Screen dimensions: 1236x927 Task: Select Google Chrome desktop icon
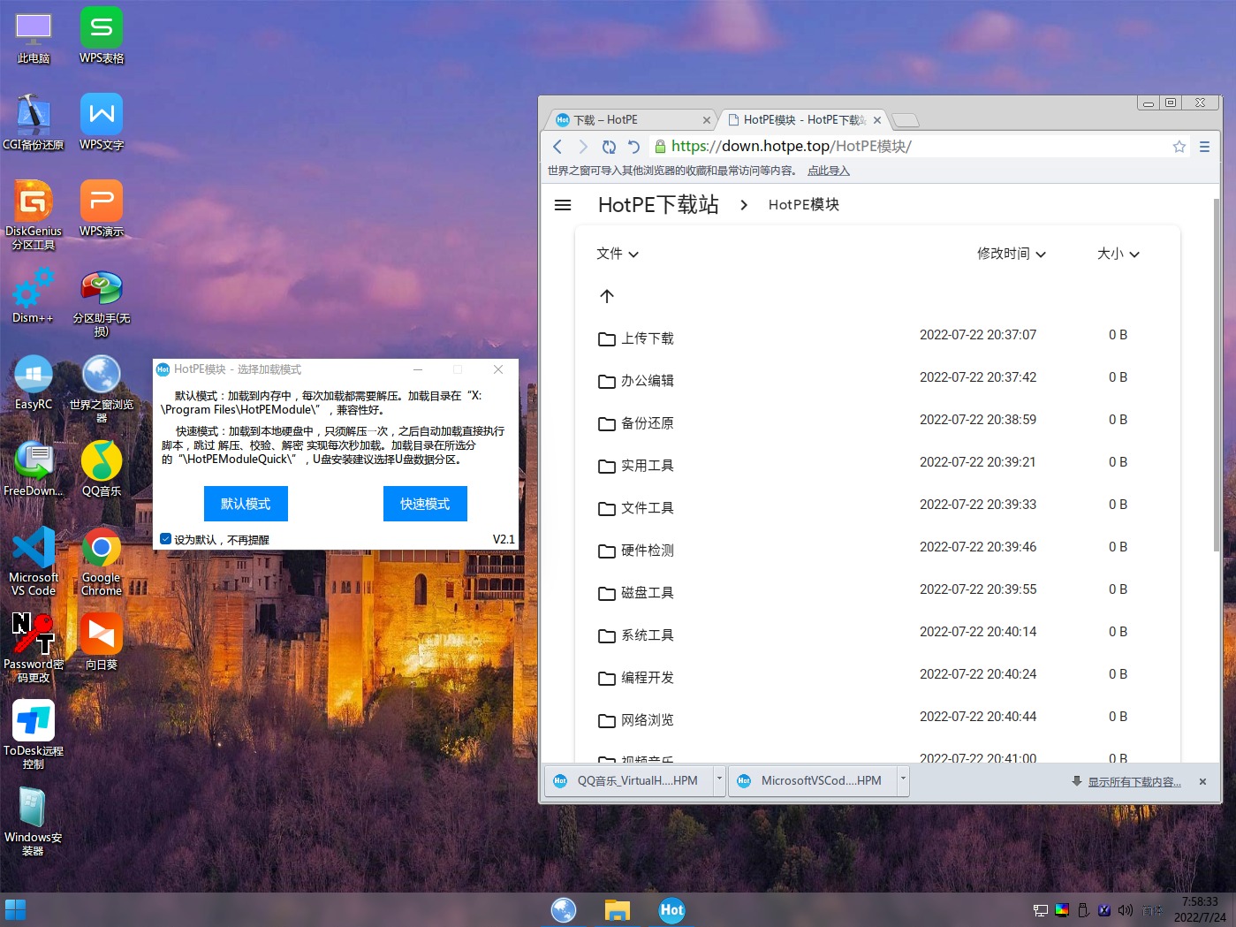click(102, 562)
